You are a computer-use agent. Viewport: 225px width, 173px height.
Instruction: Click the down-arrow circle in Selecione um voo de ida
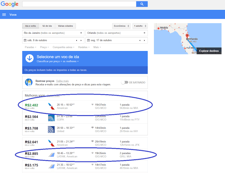point(30,58)
